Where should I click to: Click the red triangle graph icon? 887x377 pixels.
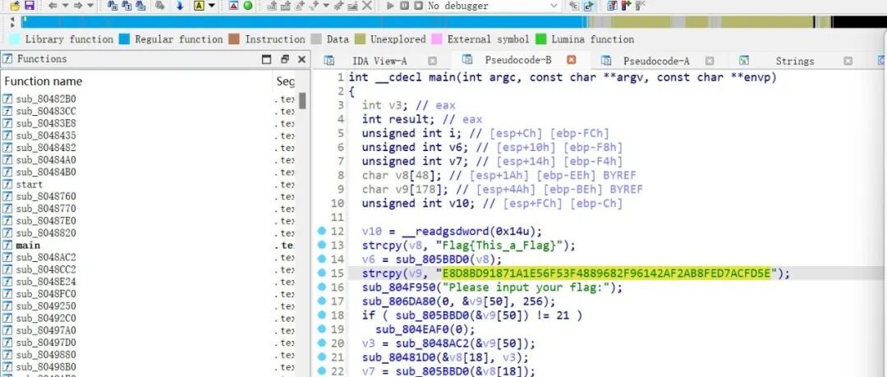(x=233, y=6)
